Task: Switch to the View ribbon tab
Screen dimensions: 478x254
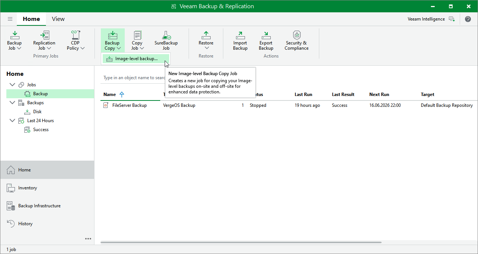Action: point(58,19)
